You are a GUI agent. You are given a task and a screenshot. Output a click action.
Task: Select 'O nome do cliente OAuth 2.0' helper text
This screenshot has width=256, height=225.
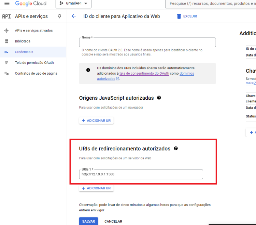point(142,52)
